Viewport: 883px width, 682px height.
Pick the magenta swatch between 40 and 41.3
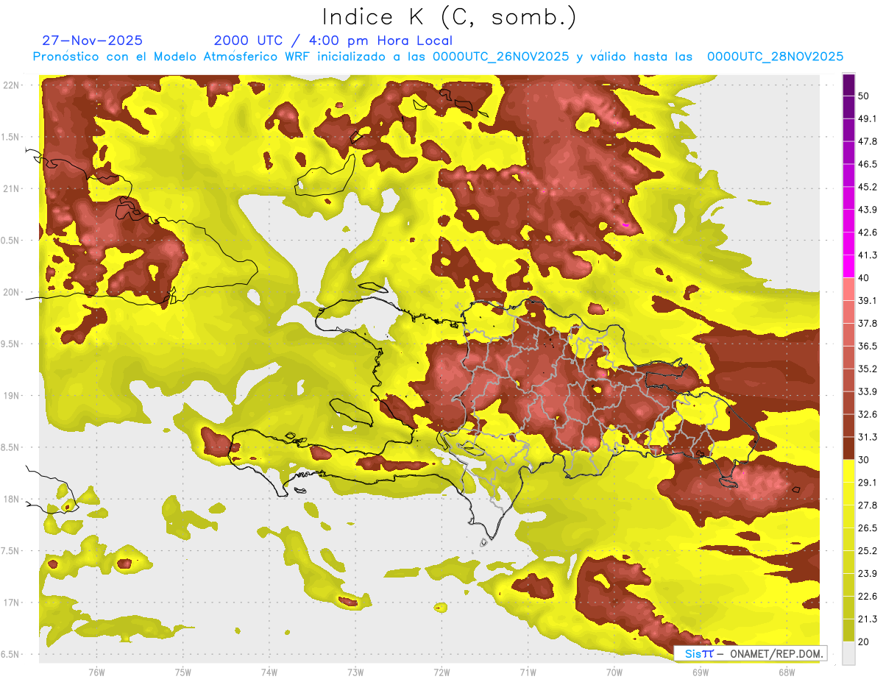(x=848, y=267)
